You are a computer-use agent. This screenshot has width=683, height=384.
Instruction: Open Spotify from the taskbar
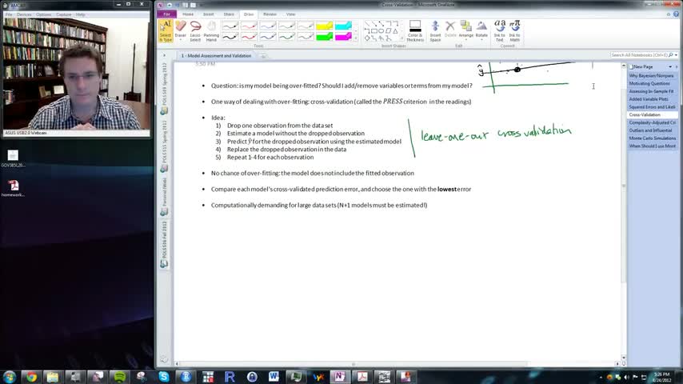(119, 377)
